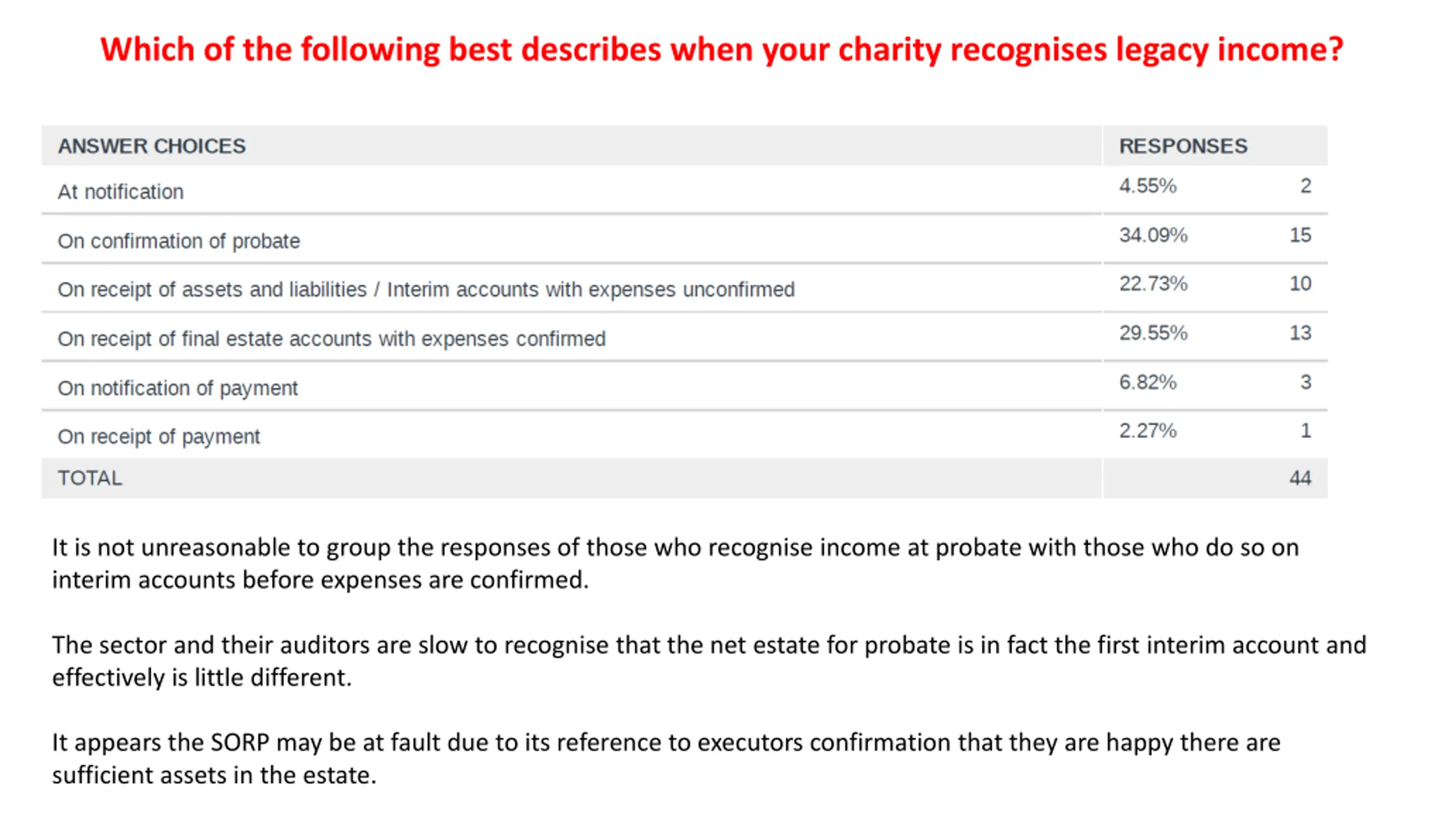Select the ANSWER CHOICES column header

coord(152,146)
